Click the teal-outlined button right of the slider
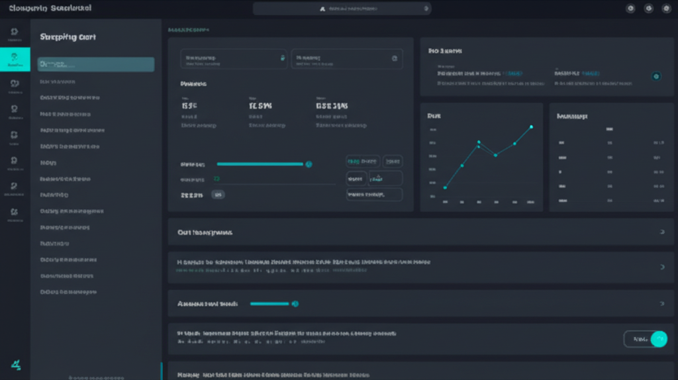 pyautogui.click(x=362, y=161)
